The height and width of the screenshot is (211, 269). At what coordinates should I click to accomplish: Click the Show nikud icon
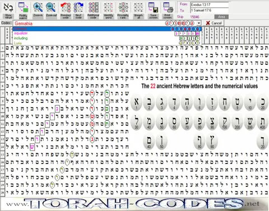8,7
